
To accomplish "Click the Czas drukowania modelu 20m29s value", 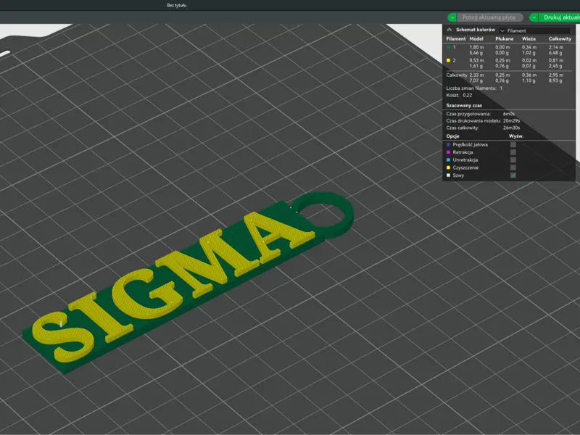I will point(511,121).
